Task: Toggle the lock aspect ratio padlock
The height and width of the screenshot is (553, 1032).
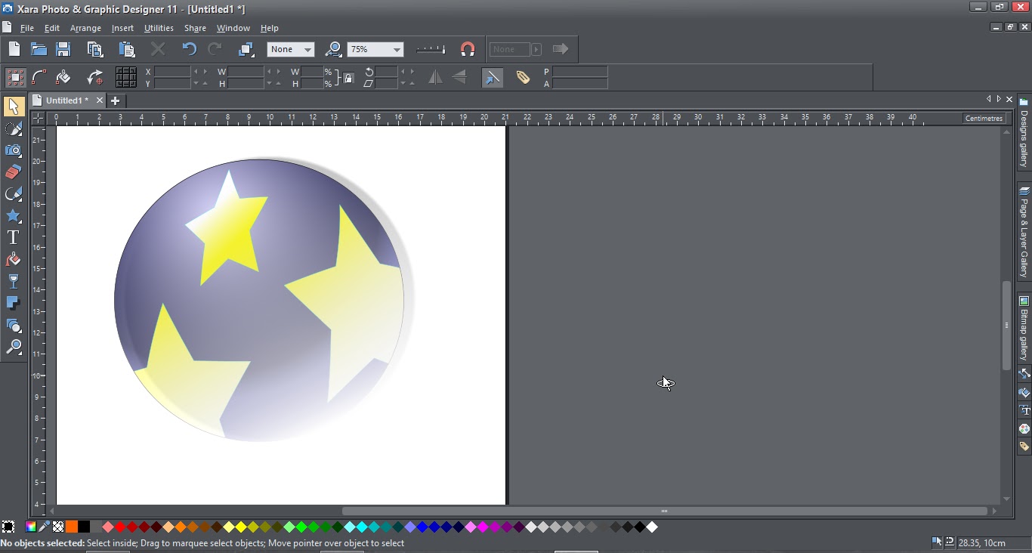Action: coord(348,78)
